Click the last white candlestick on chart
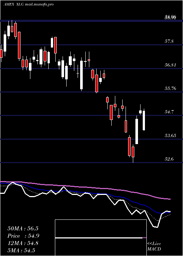183x256 pixels. point(144,120)
